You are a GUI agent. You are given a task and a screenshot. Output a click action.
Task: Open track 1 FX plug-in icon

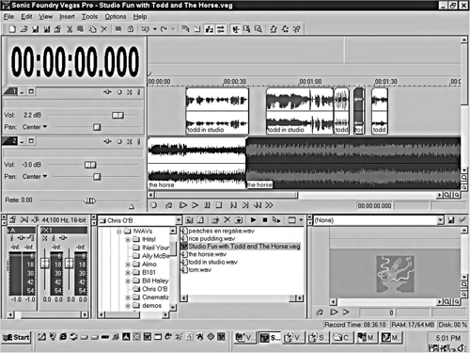tap(107, 92)
